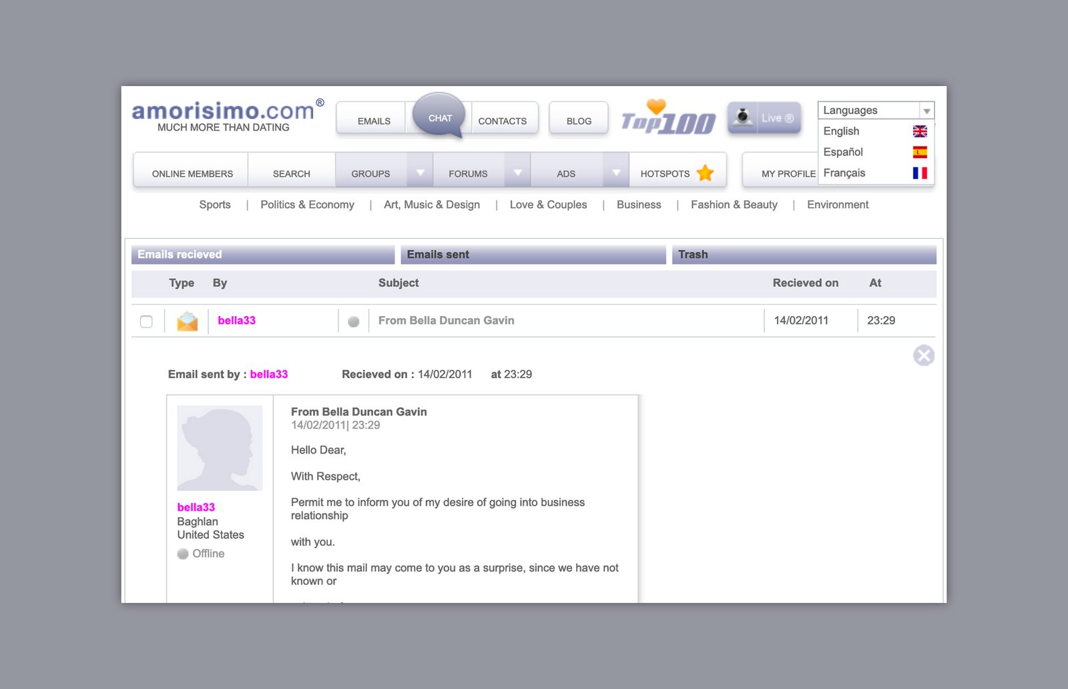
Task: Open the Trash tab
Action: pyautogui.click(x=803, y=255)
